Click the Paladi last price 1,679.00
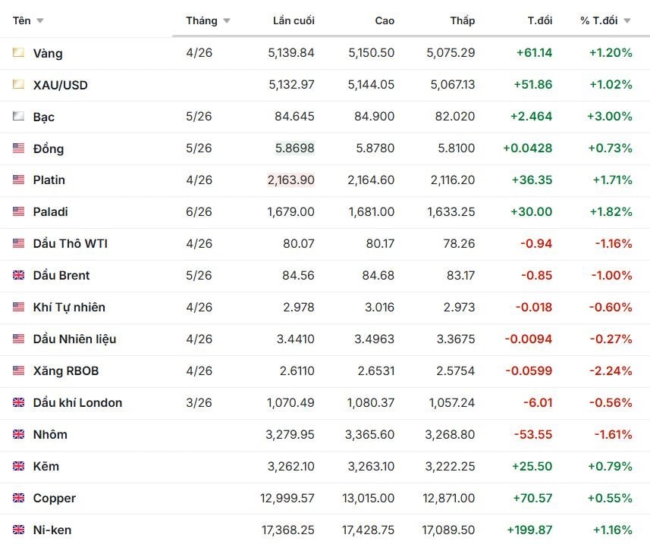Screen dimensions: 650x544 (290, 212)
